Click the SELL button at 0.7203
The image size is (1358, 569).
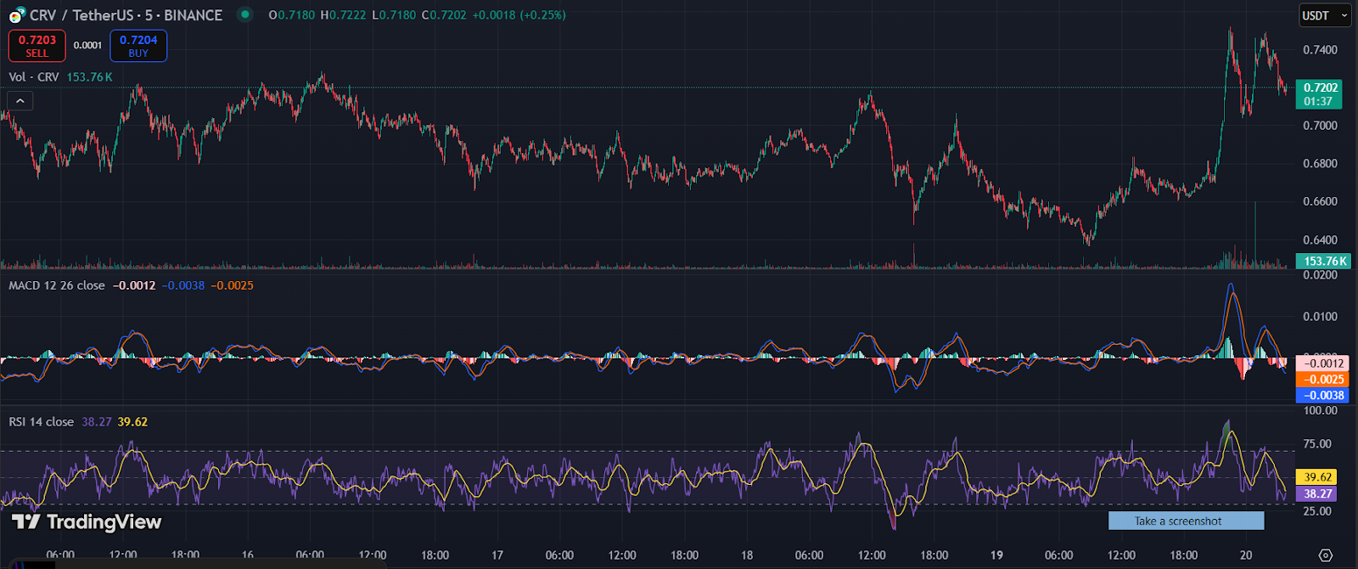pos(37,46)
